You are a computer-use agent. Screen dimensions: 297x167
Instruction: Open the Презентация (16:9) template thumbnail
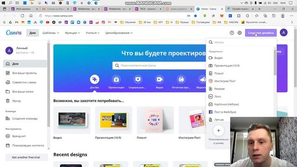[x=113, y=120]
